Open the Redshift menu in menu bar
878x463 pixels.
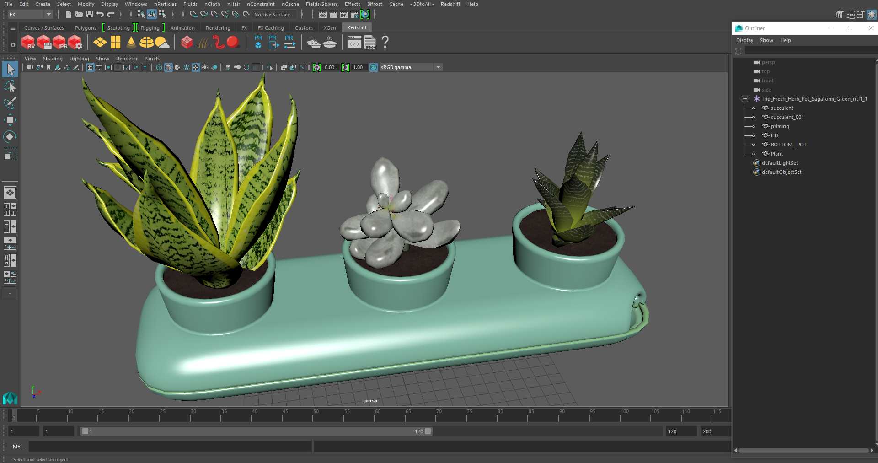point(450,4)
